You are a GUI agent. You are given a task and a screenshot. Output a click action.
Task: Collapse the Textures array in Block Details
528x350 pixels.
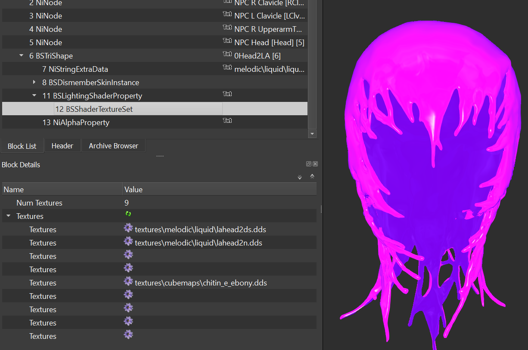(9, 216)
